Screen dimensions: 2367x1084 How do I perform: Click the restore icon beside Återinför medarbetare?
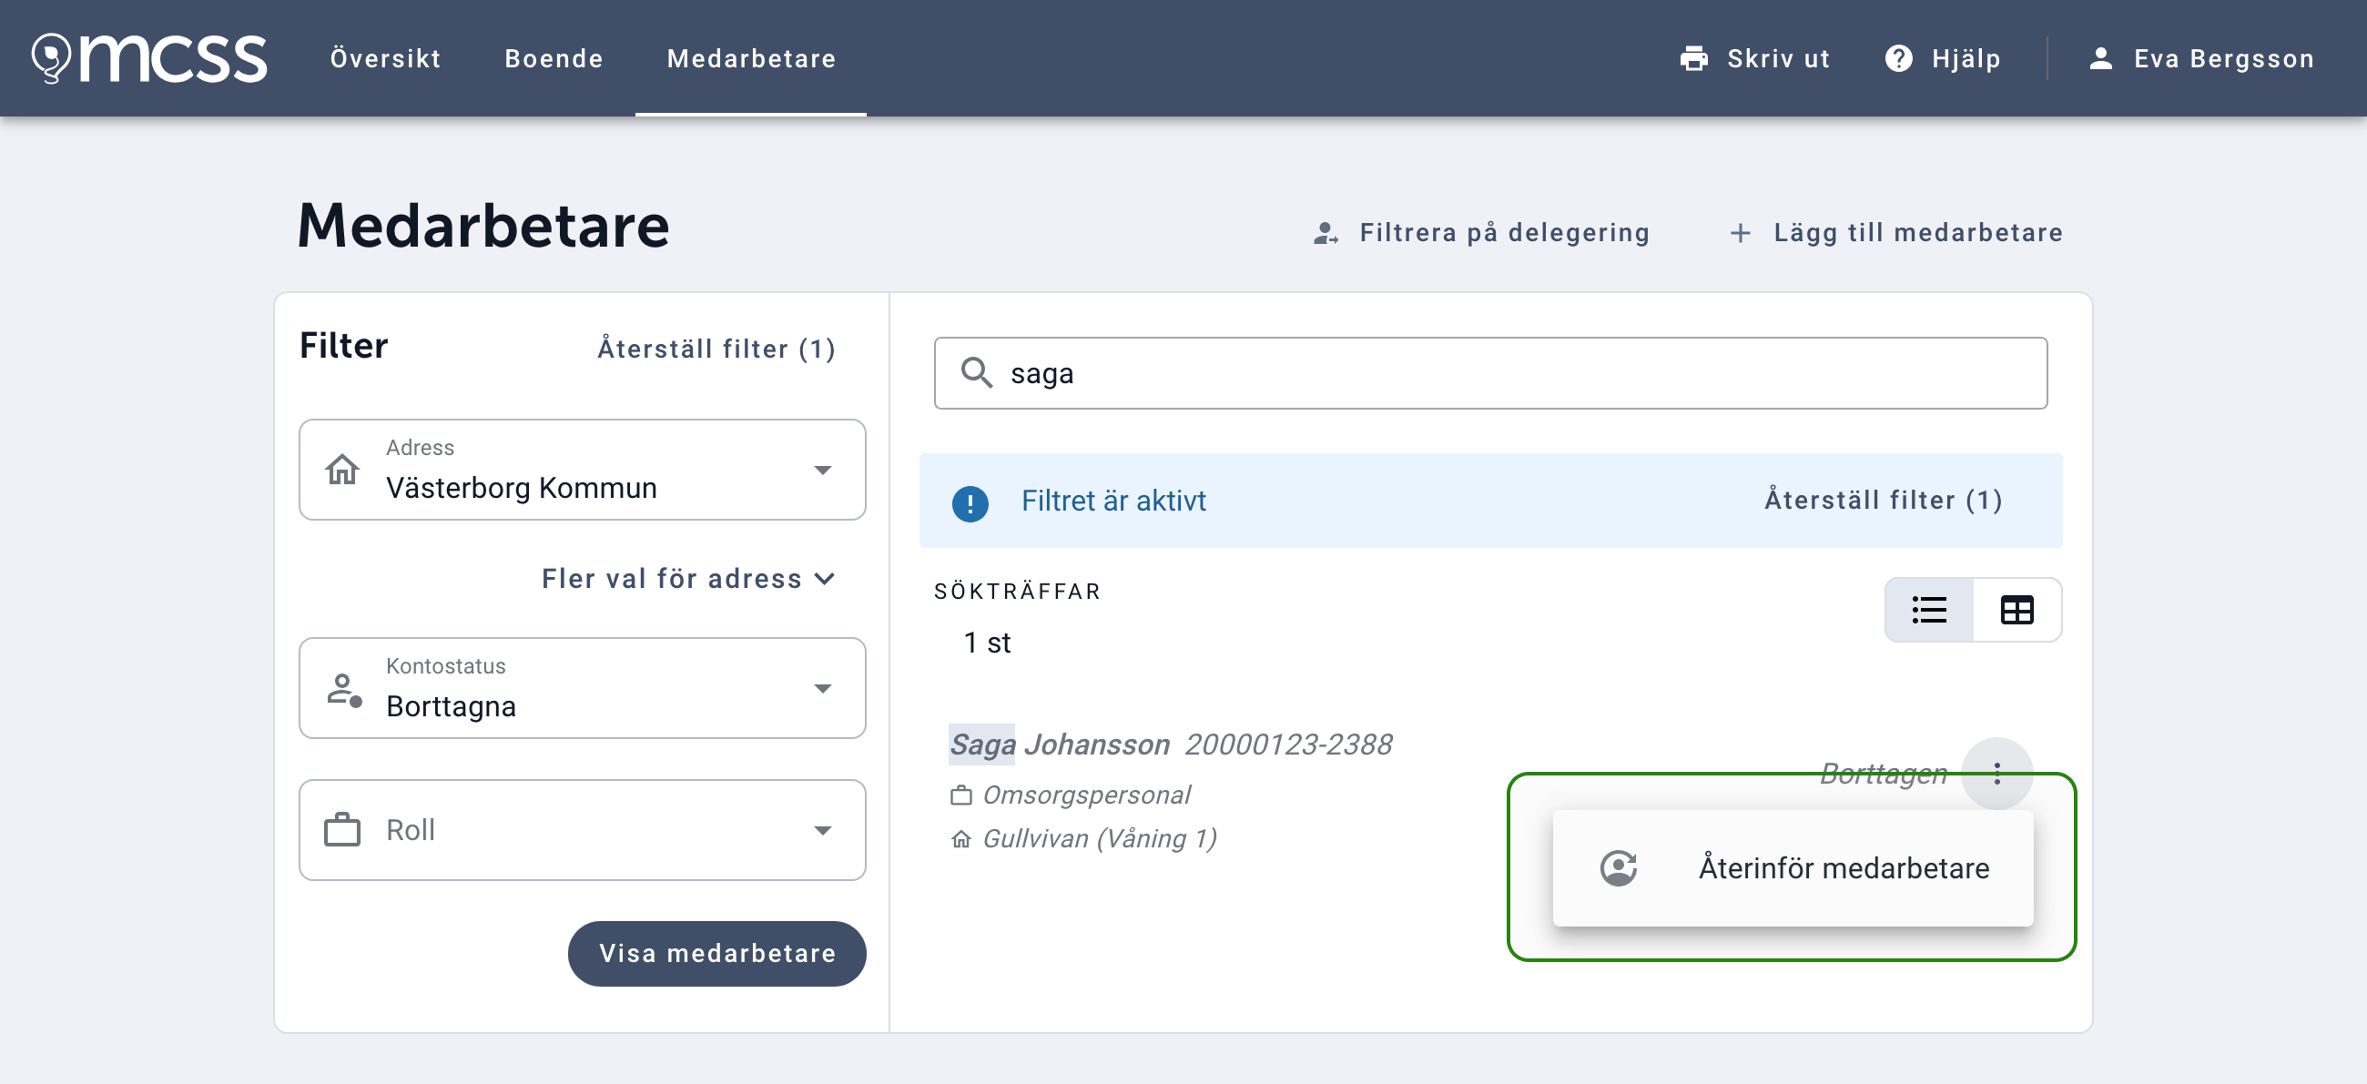(x=1618, y=867)
